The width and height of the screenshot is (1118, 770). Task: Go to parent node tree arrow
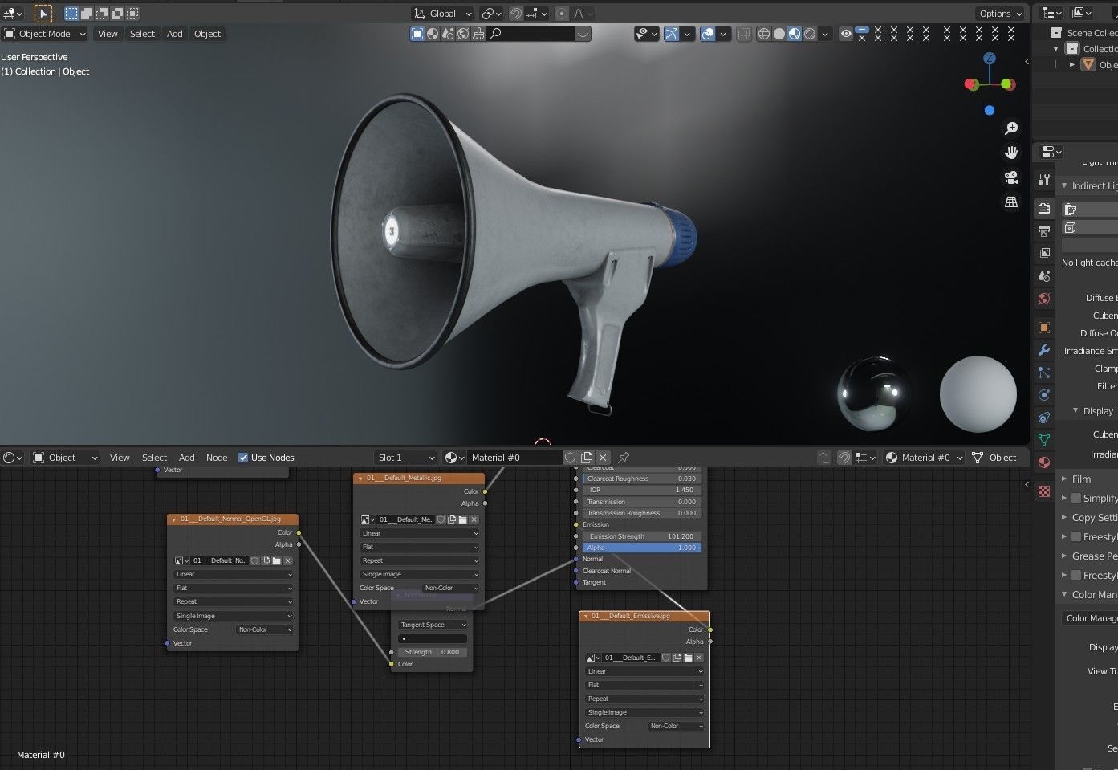click(824, 458)
